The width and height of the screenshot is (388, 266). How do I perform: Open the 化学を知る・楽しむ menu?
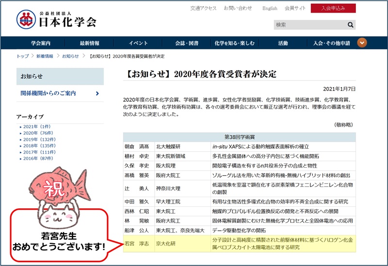pyautogui.click(x=235, y=43)
